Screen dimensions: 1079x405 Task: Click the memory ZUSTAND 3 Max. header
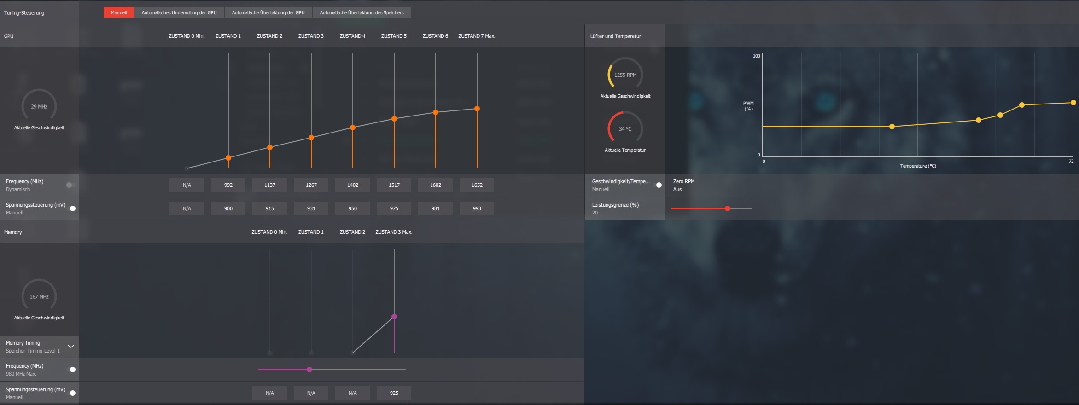(394, 232)
